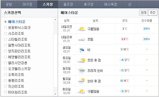Switch to the 산 tab

130,4
